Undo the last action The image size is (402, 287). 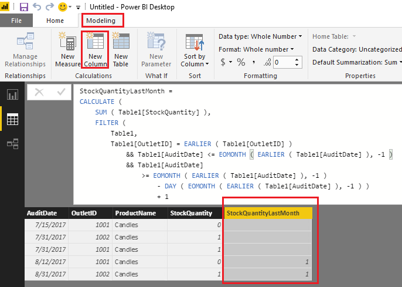(x=37, y=7)
